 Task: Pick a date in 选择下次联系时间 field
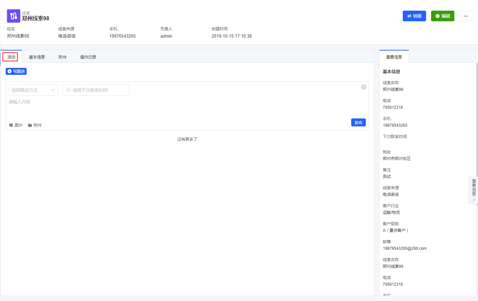click(x=96, y=90)
